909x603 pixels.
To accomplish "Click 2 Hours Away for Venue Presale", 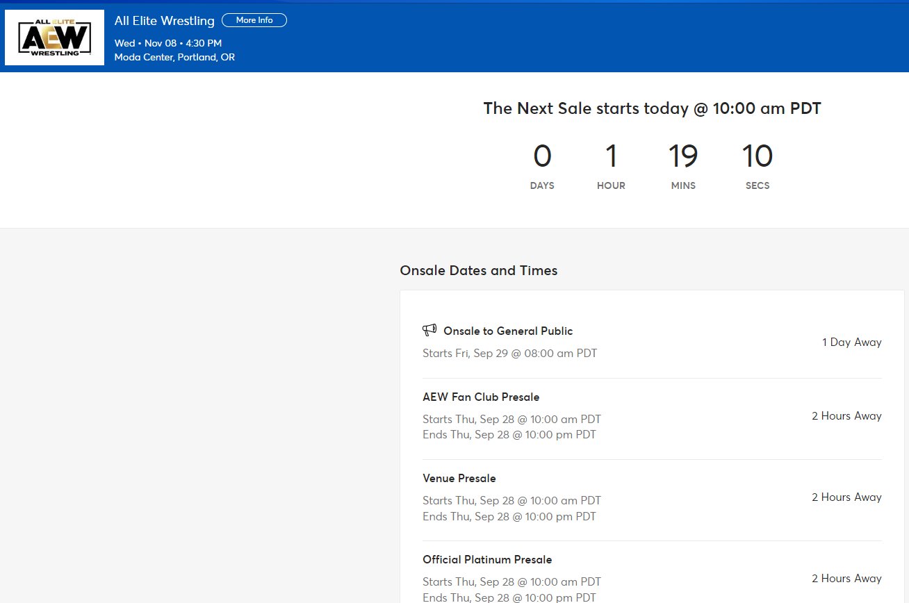I will 846,497.
